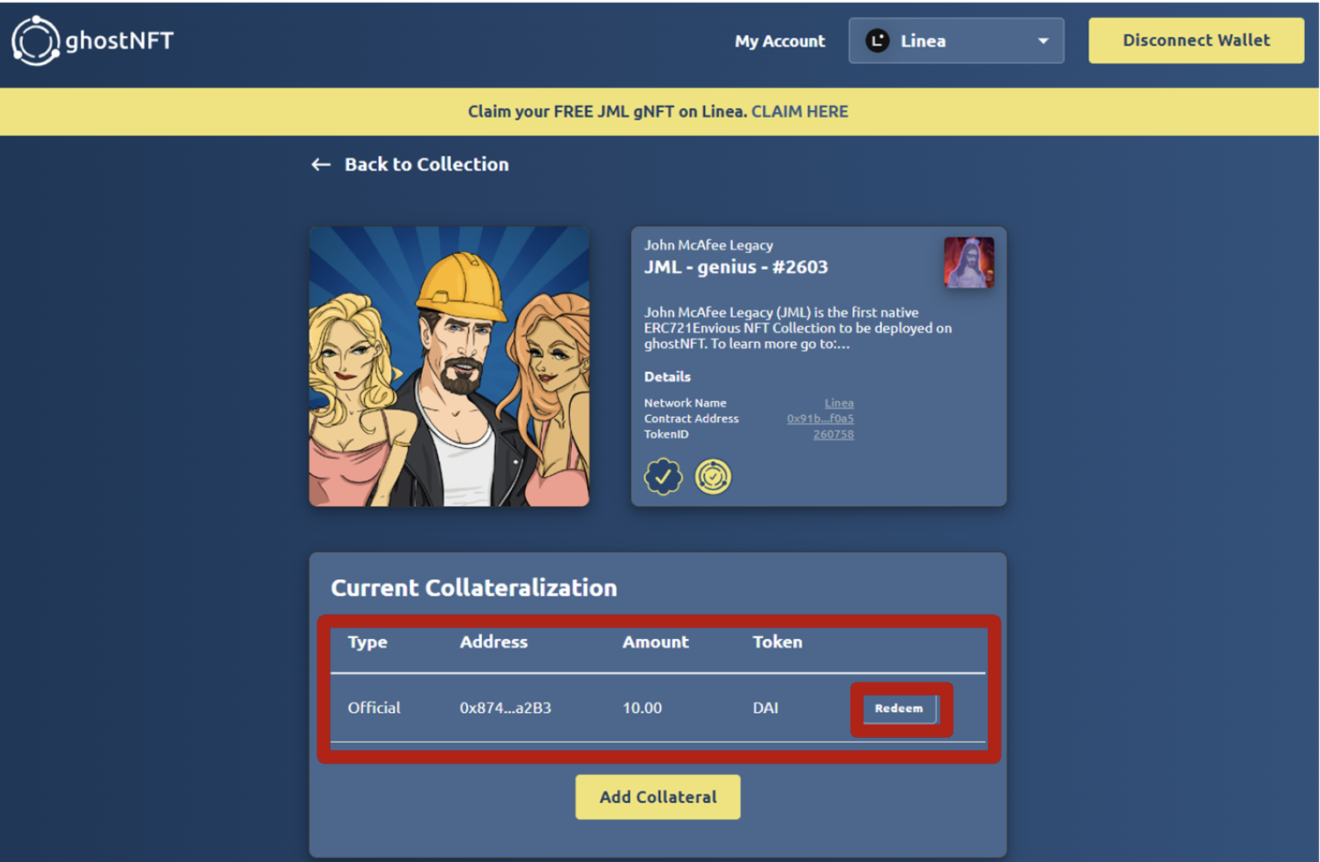Select the 10.00 amount value
This screenshot has height=862, width=1320.
642,708
